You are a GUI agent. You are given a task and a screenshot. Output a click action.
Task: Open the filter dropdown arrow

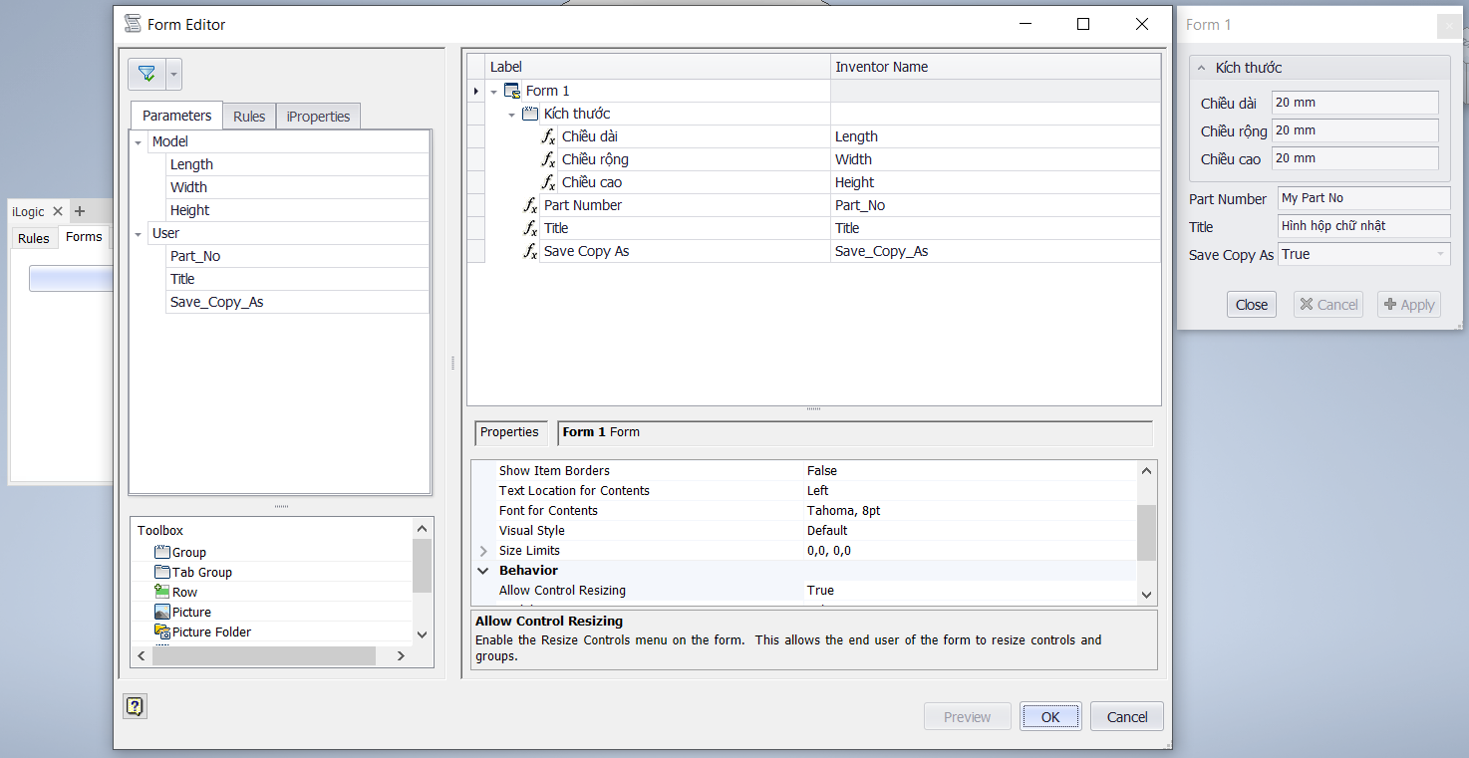pos(174,75)
